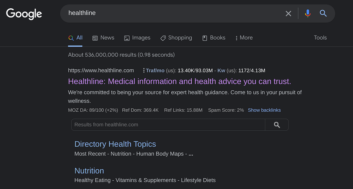Select the All results tab
The height and width of the screenshot is (189, 353).
[75, 38]
